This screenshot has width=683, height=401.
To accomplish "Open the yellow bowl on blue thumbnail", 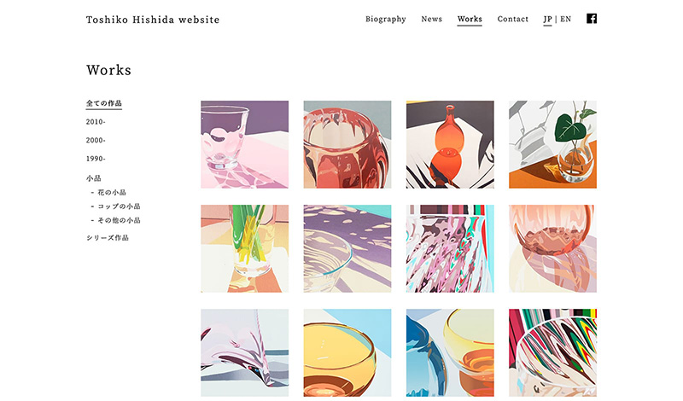I will coord(347,352).
